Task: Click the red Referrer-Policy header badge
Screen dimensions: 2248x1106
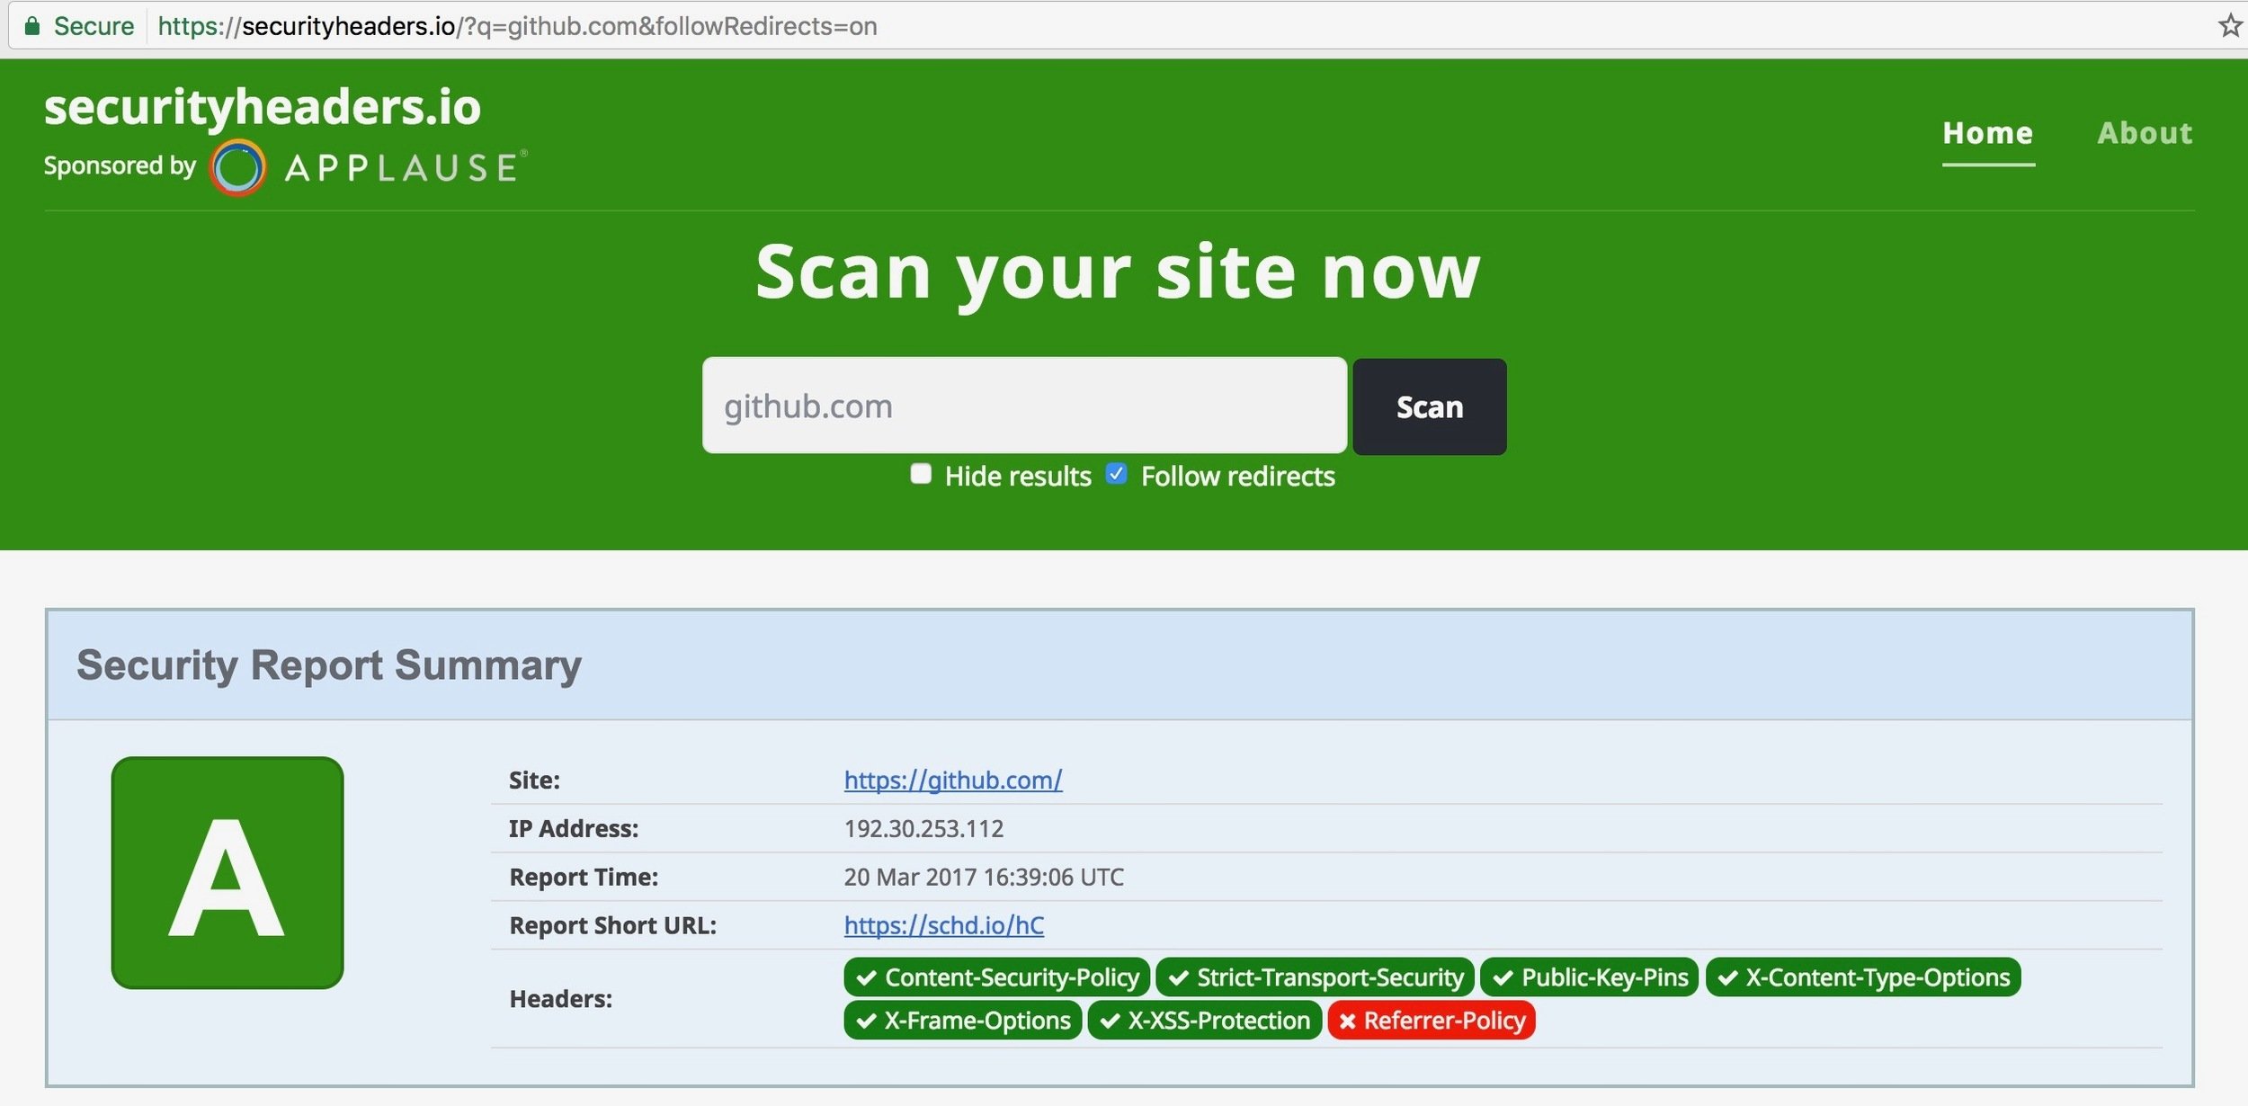Action: (1431, 1021)
